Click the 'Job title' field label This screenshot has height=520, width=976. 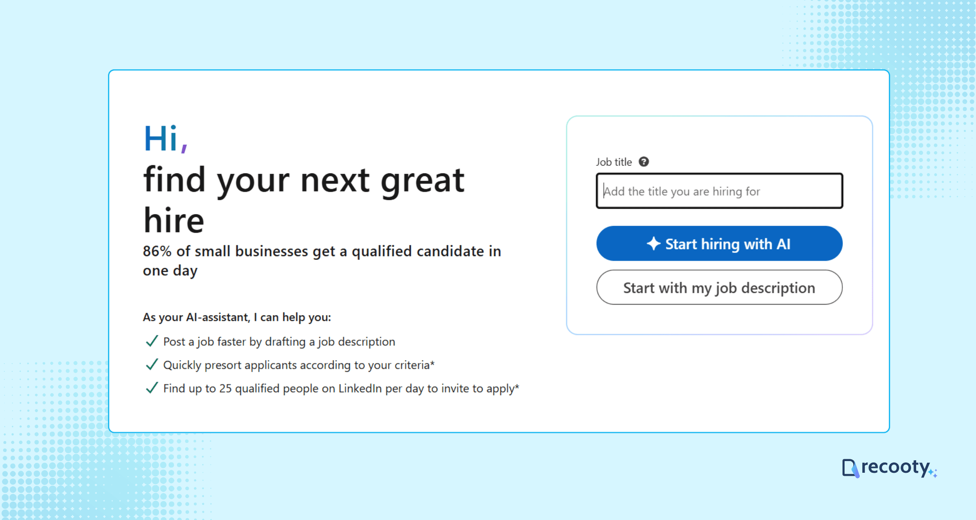pyautogui.click(x=613, y=162)
